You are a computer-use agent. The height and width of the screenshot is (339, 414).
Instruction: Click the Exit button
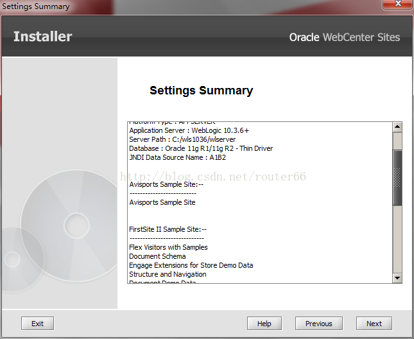coord(37,324)
